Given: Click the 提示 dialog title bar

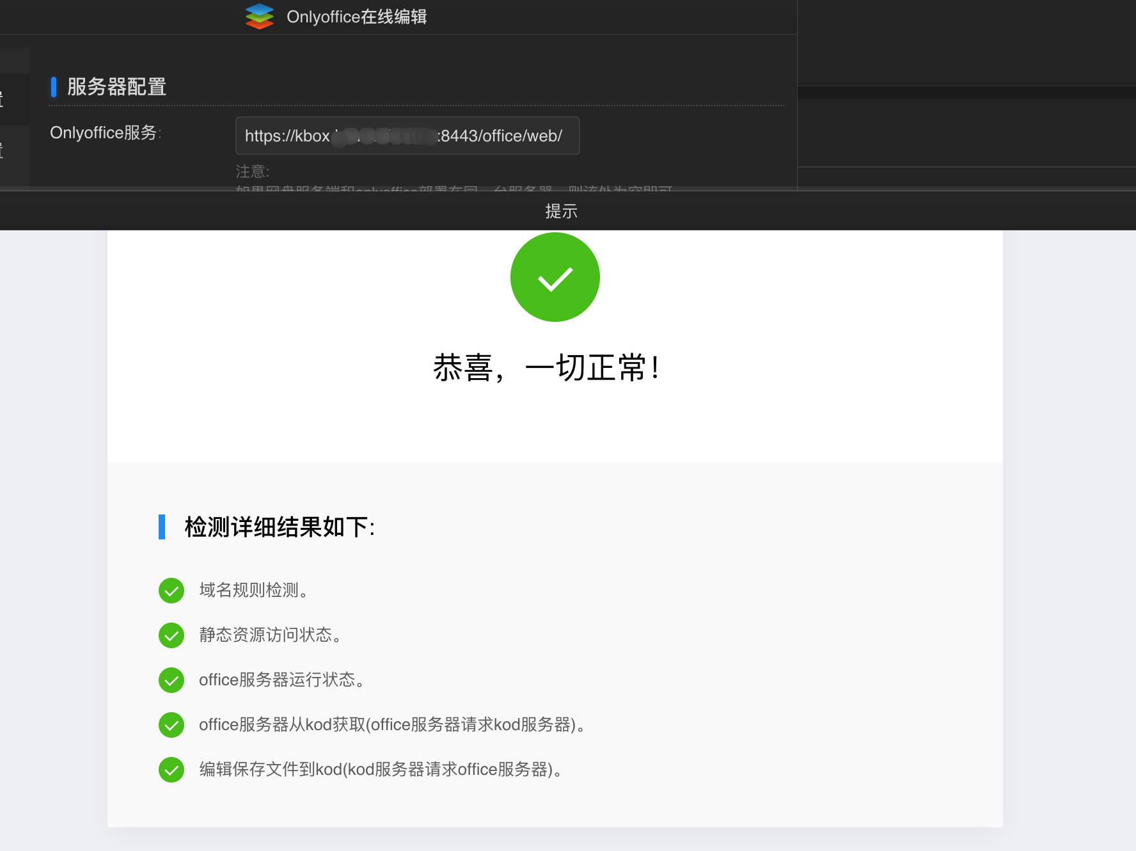Looking at the screenshot, I should point(562,211).
